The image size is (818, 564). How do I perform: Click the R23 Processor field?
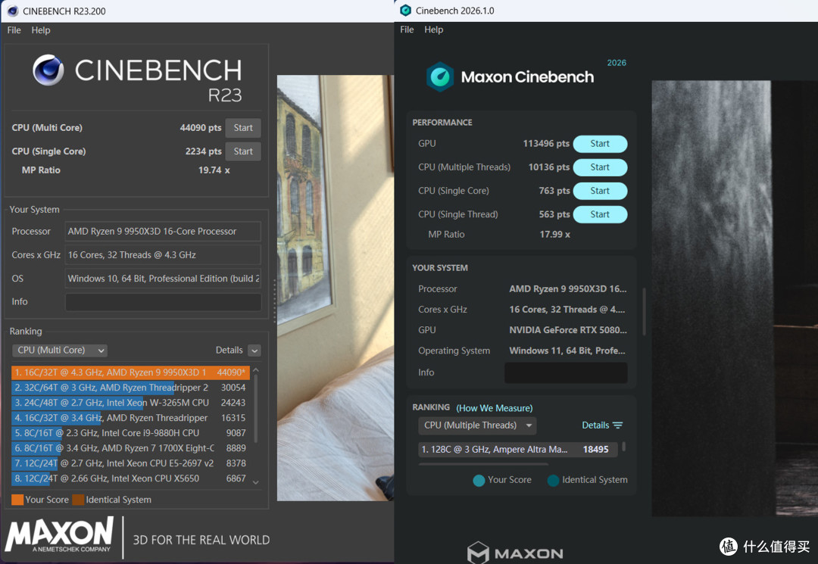tap(163, 232)
